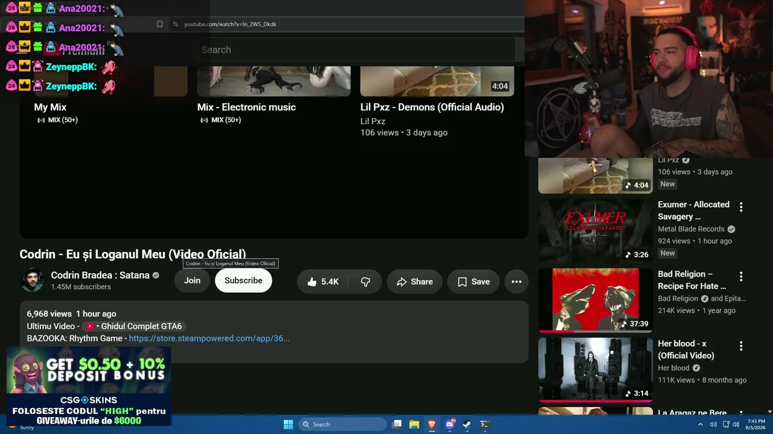Click the 6,968 views 1 hour ago text
This screenshot has height=434, width=773.
coord(71,313)
